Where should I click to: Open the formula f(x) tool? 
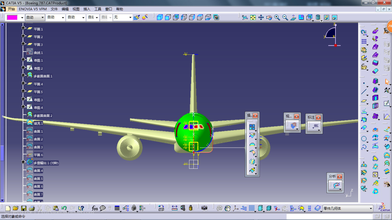point(95,208)
